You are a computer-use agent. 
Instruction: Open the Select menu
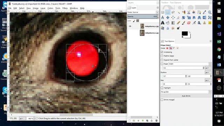tap(22, 8)
